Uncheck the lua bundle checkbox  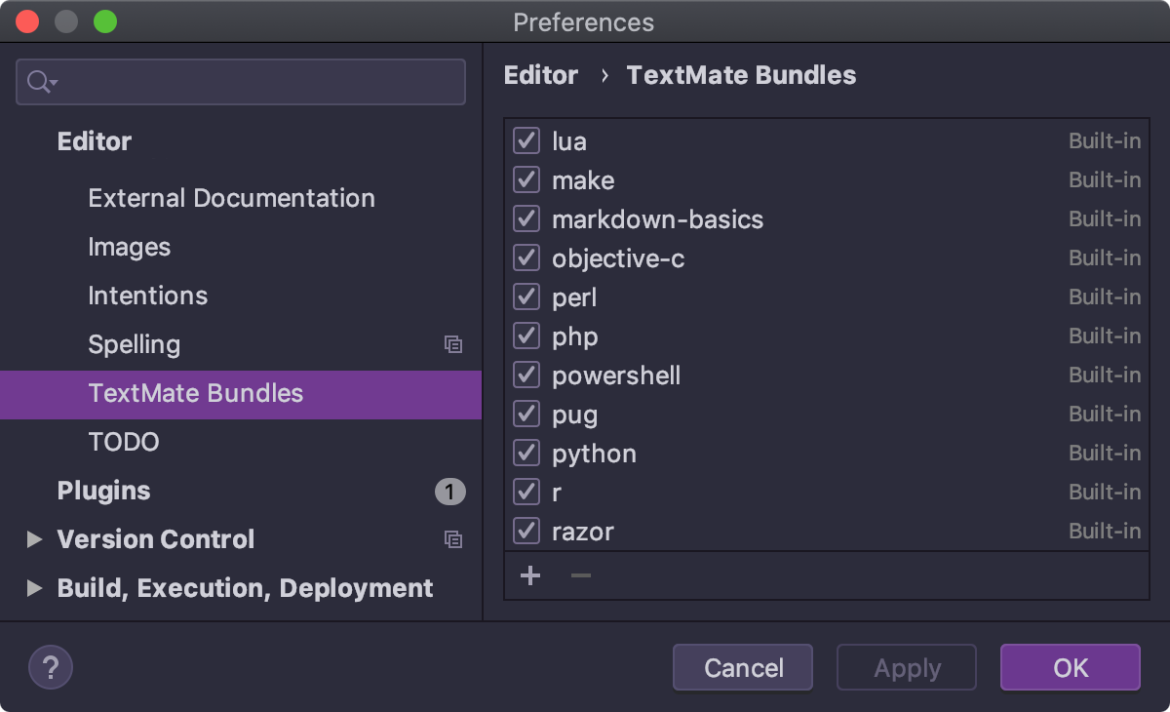click(526, 140)
